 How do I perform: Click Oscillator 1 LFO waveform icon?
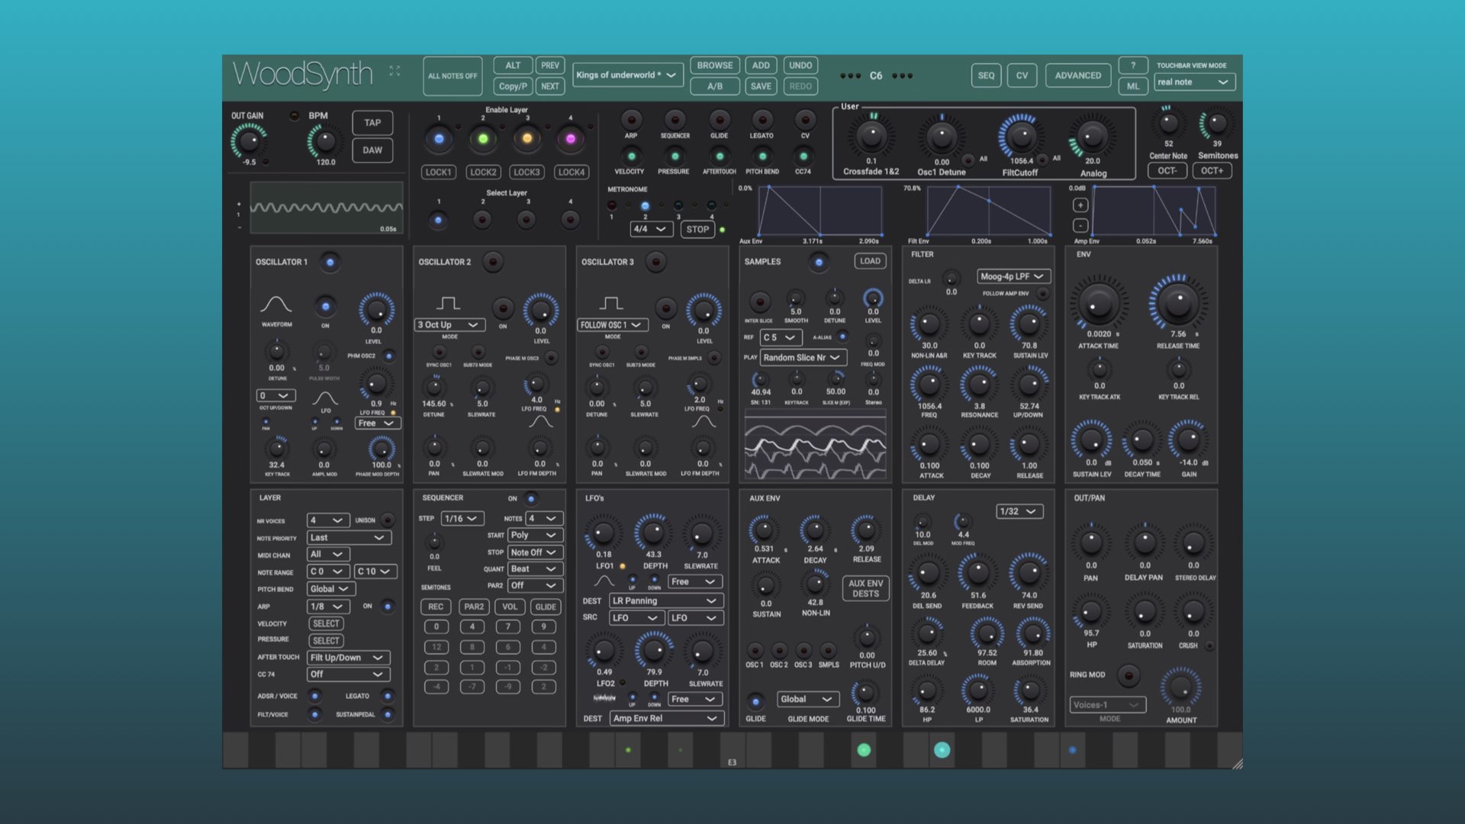point(325,398)
